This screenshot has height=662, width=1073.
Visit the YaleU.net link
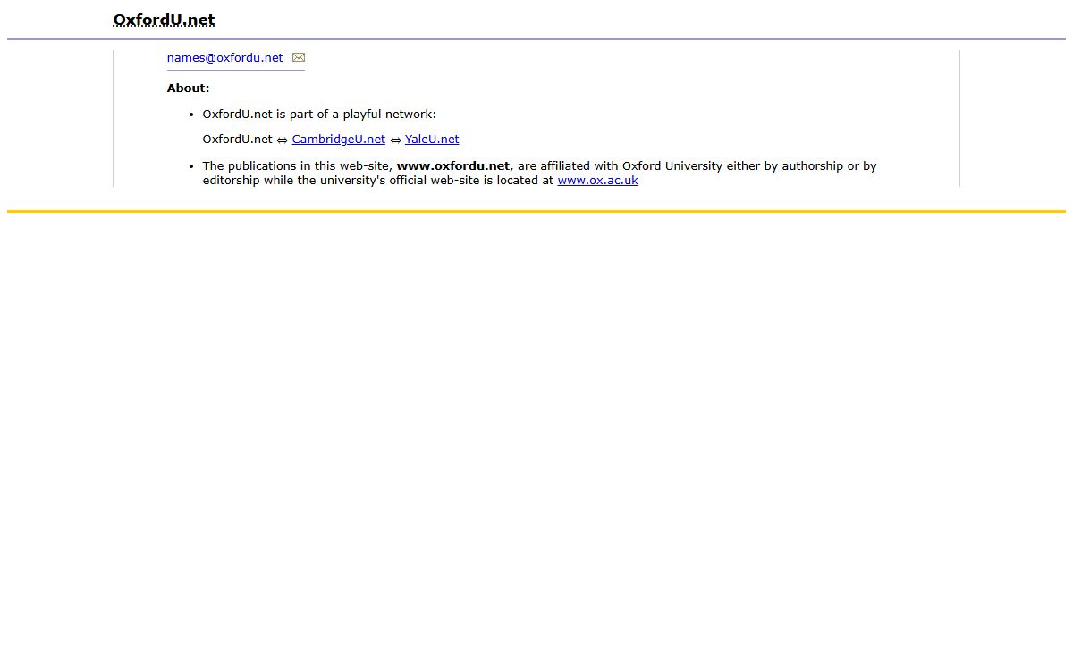point(432,140)
